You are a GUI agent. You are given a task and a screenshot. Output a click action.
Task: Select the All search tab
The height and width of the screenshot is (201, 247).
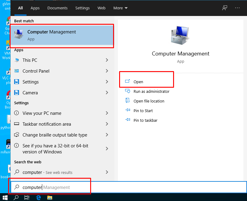tap(20, 8)
